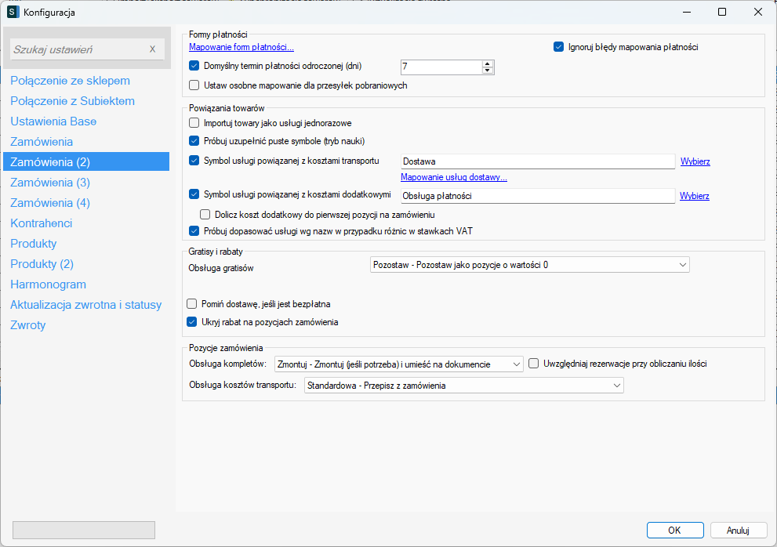Open 'Aktualizacja zwrotna i statusy' section

pyautogui.click(x=85, y=305)
